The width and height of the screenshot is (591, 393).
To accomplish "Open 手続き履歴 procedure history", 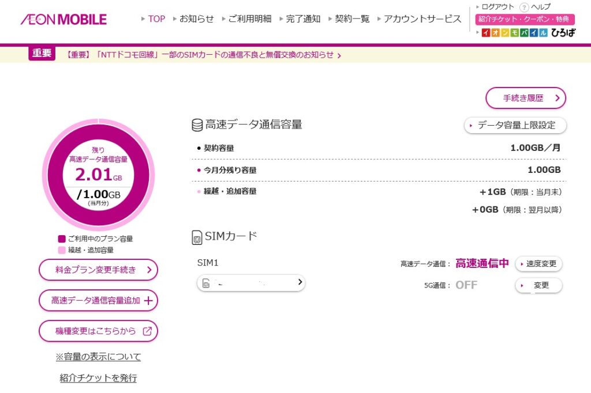I will point(525,98).
